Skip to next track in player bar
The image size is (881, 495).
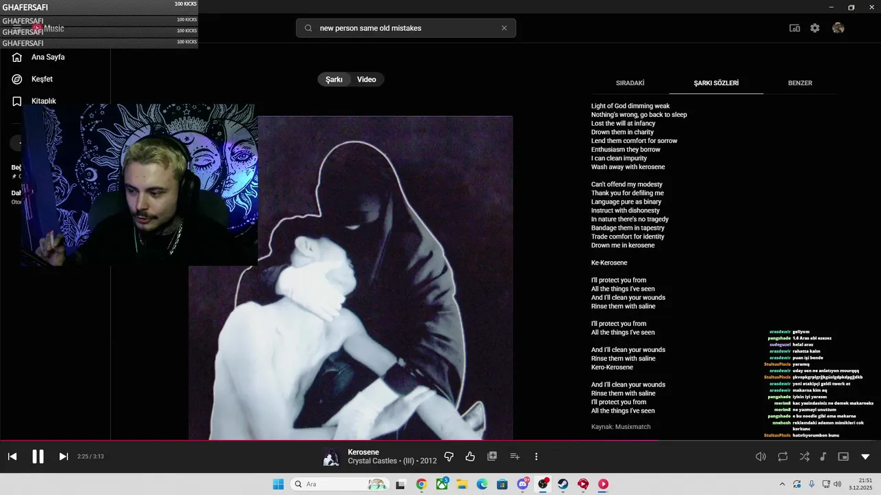pyautogui.click(x=63, y=456)
